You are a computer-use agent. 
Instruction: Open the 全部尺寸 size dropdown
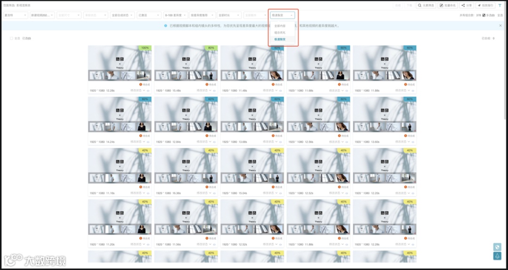69,15
